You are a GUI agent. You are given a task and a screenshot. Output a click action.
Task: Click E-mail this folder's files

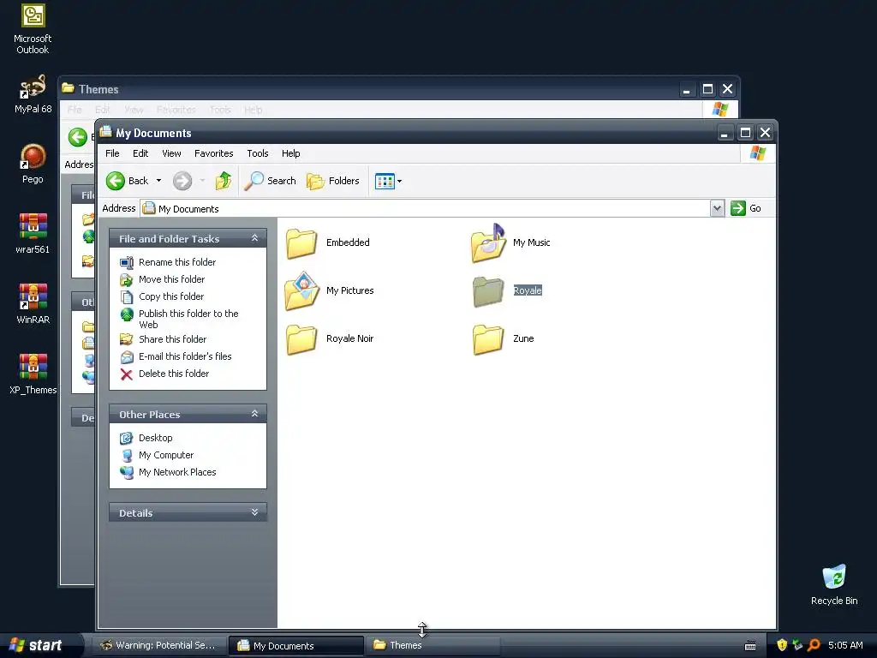coord(185,356)
